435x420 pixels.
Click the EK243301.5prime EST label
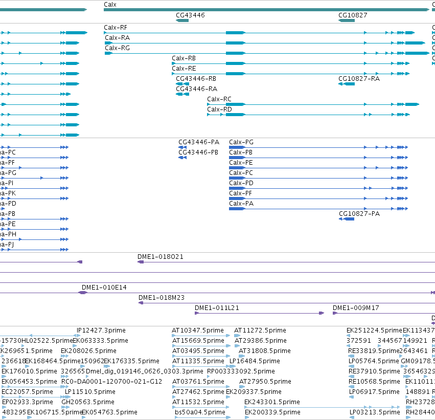272,402
